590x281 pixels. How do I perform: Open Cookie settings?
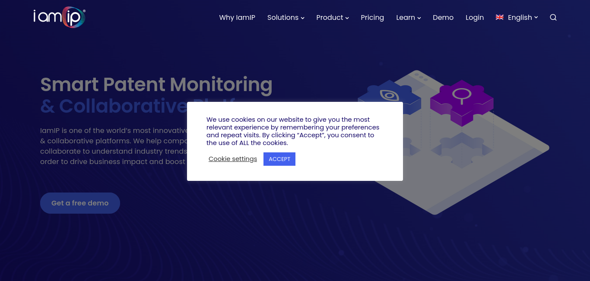[233, 159]
